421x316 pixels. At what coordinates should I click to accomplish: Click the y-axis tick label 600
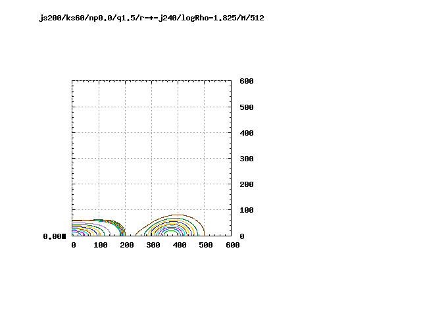[247, 81]
